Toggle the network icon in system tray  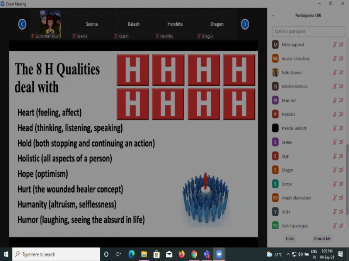pyautogui.click(x=294, y=254)
